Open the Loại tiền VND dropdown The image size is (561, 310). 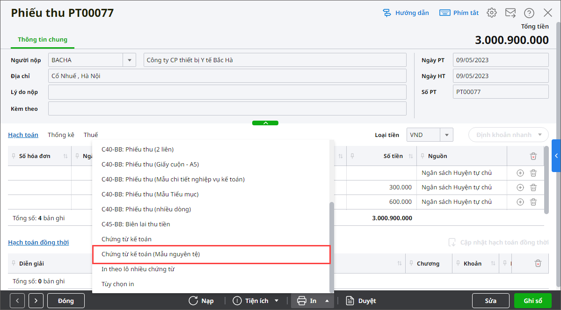pos(446,135)
